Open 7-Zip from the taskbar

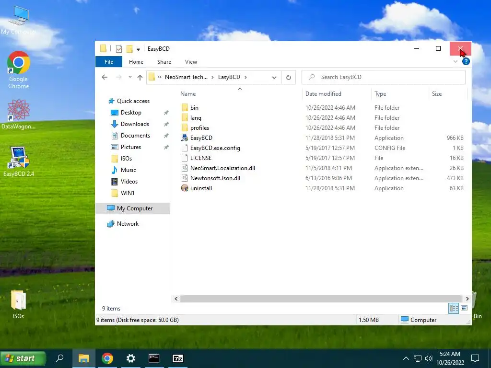(177, 358)
